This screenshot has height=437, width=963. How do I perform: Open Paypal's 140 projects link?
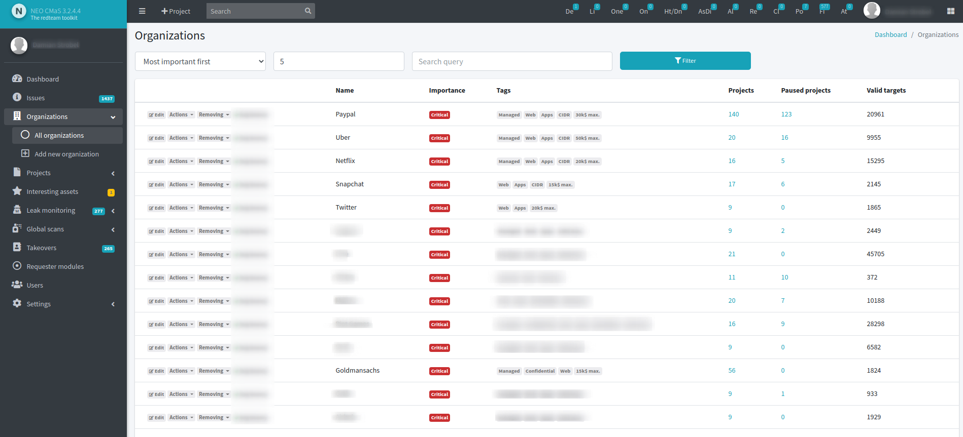point(734,114)
